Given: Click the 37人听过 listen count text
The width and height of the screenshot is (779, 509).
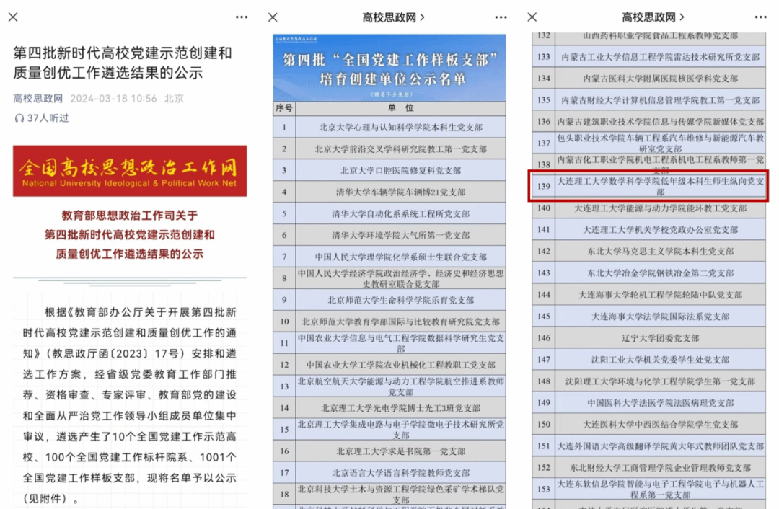Looking at the screenshot, I should click(48, 118).
